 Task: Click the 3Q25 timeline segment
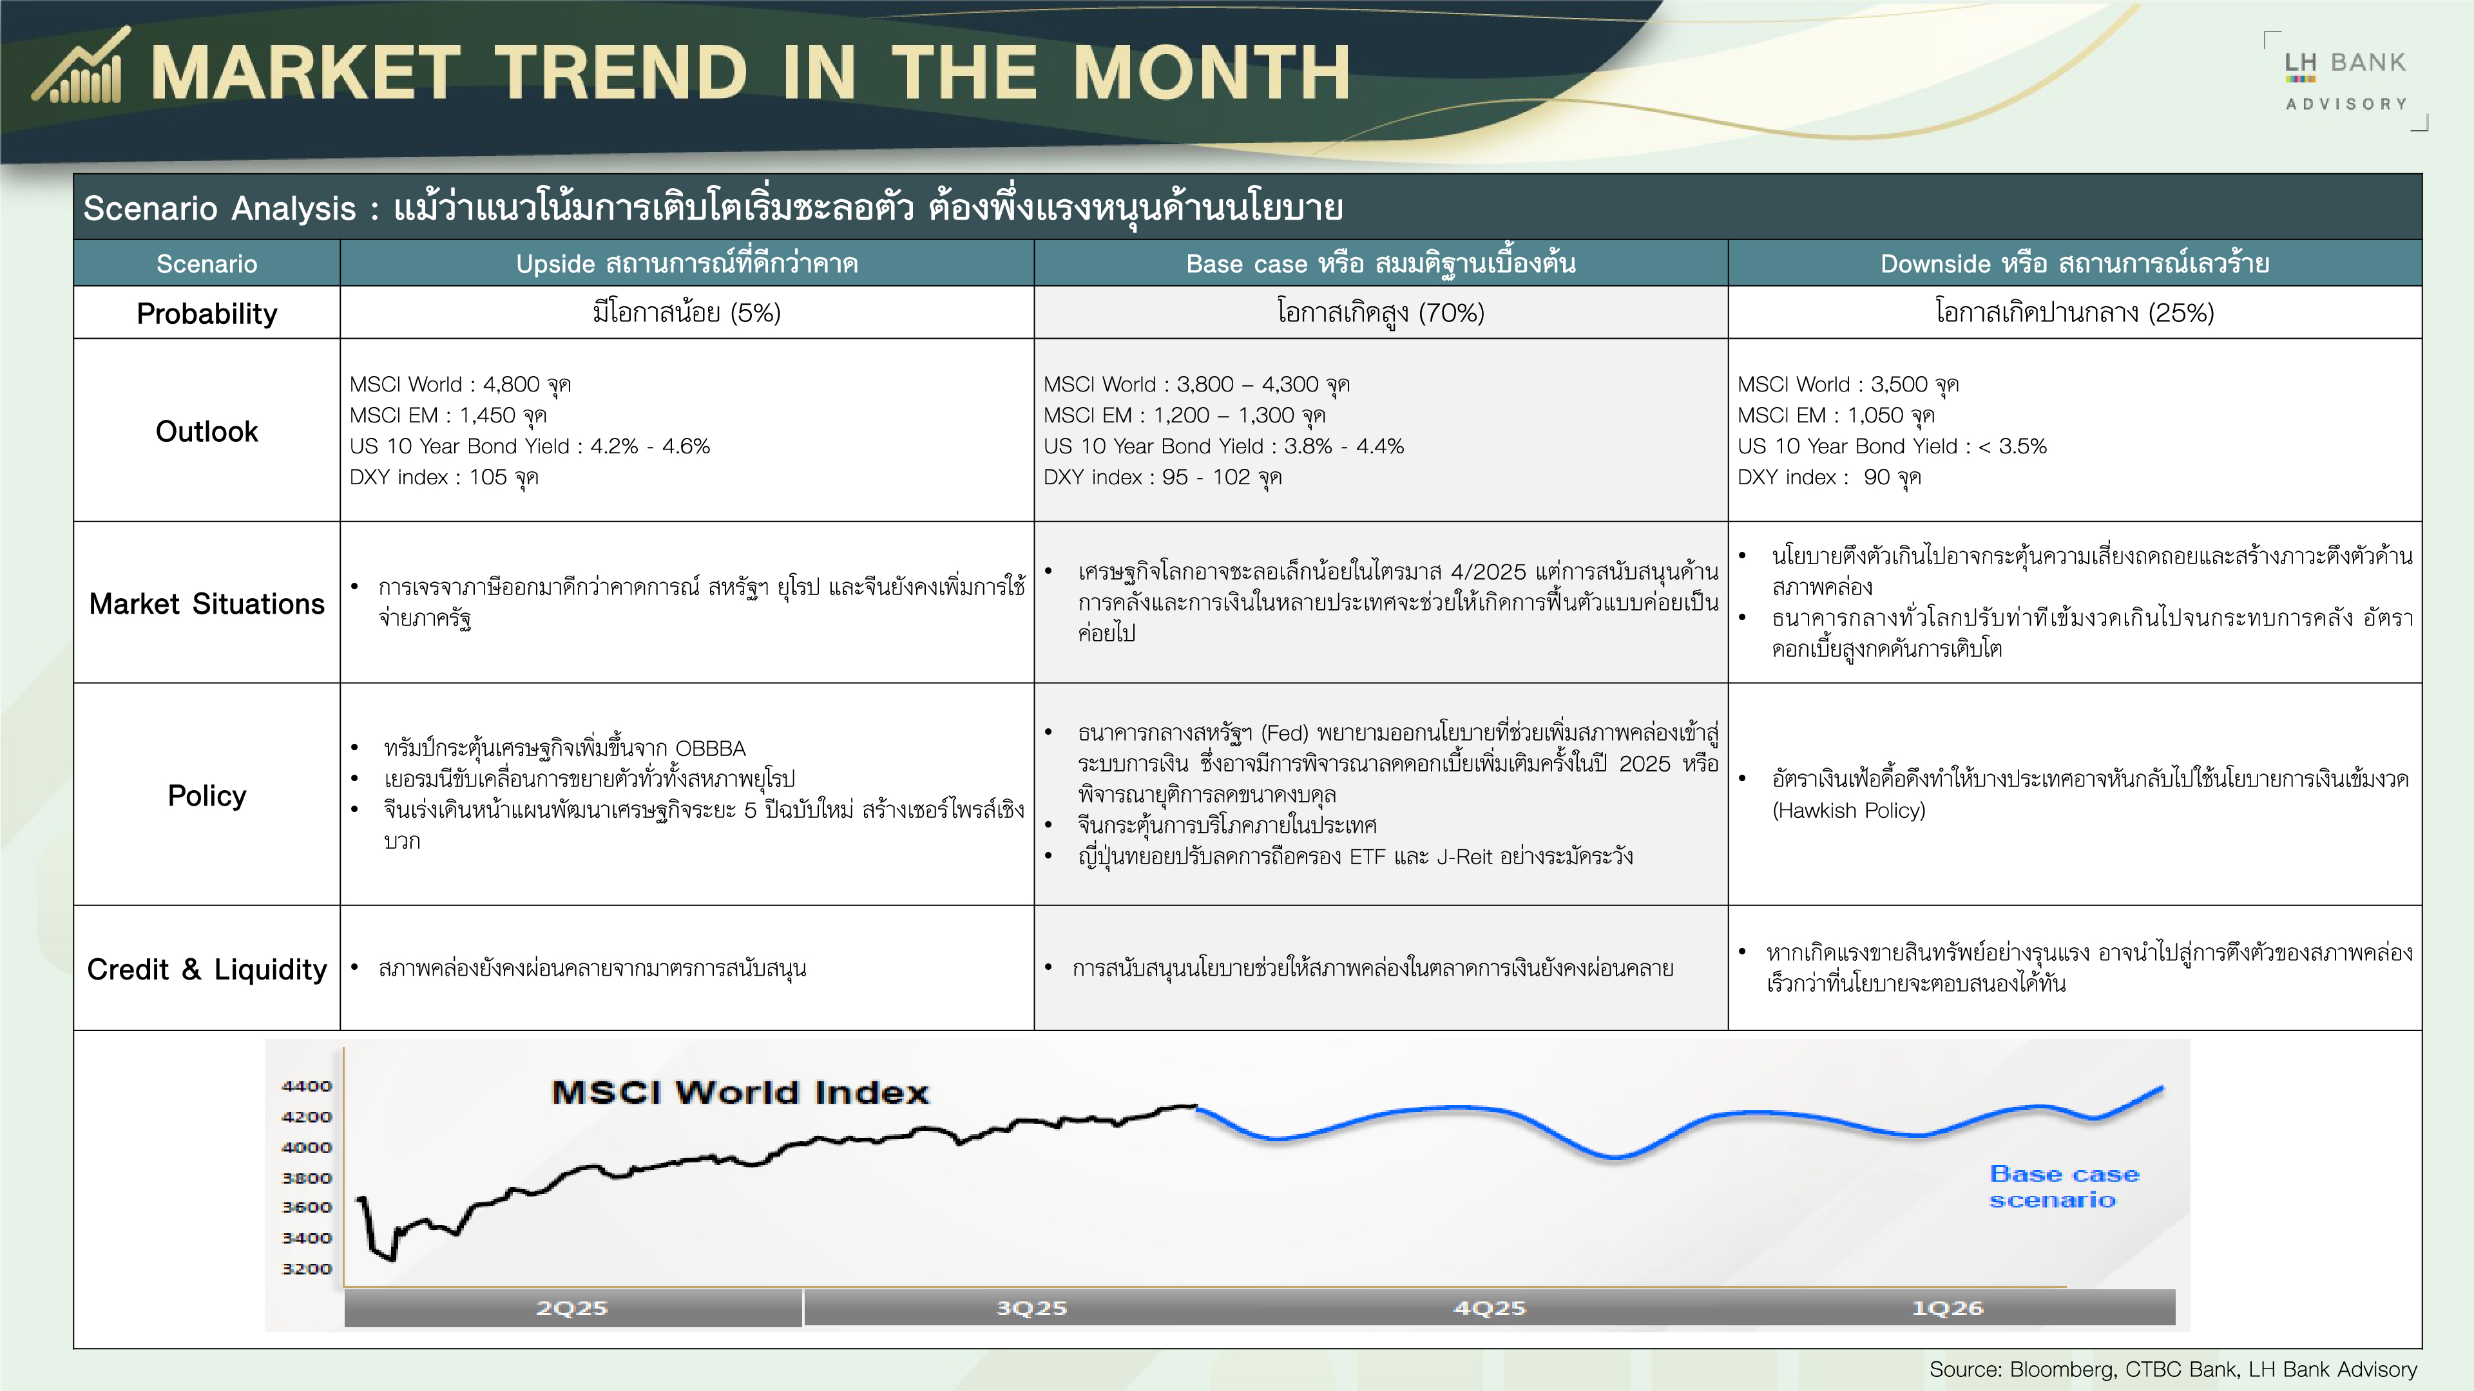tap(1031, 1307)
